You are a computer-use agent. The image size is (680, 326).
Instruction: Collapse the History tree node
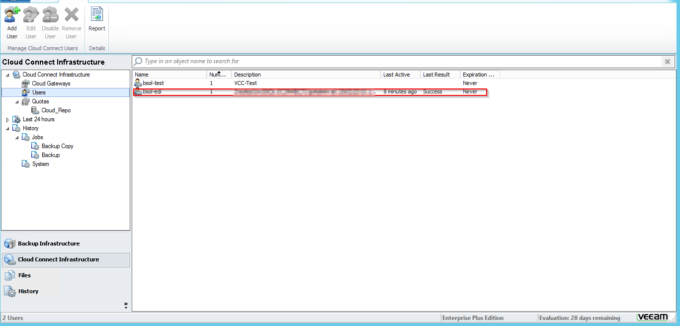[x=7, y=128]
